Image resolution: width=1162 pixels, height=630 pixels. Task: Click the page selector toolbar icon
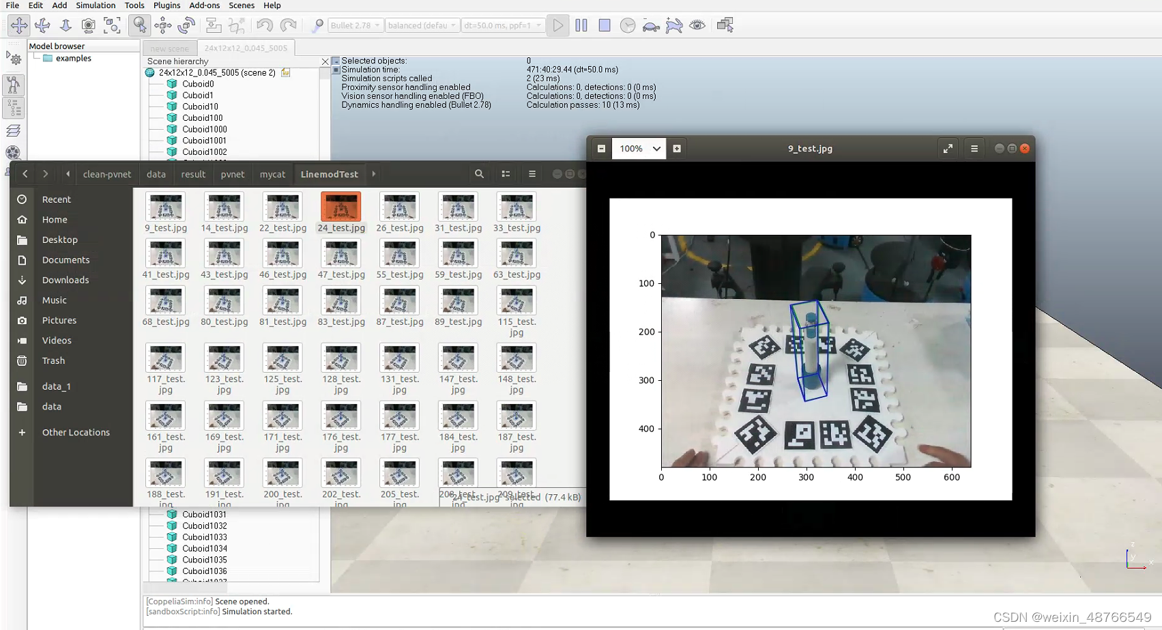(725, 25)
